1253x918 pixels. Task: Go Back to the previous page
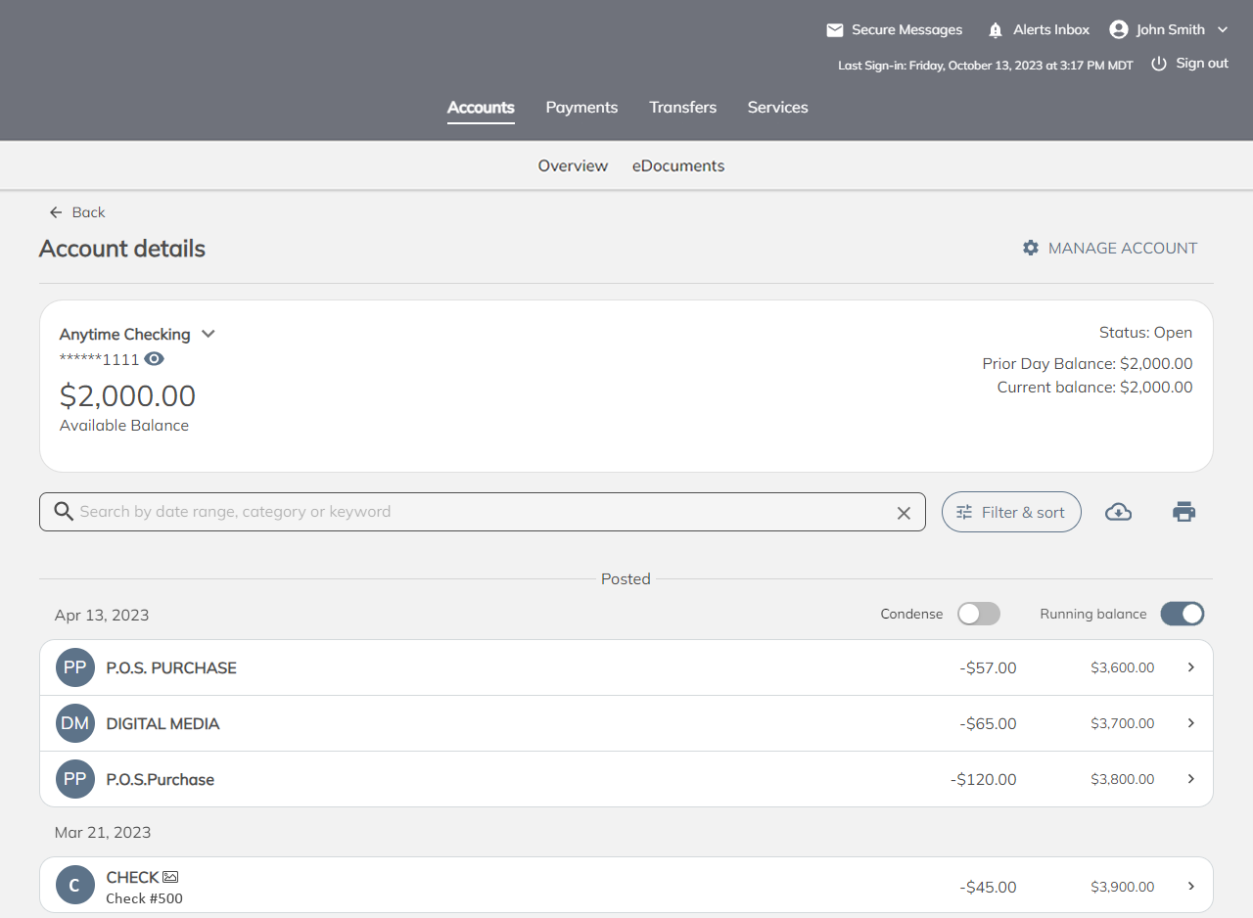[77, 212]
